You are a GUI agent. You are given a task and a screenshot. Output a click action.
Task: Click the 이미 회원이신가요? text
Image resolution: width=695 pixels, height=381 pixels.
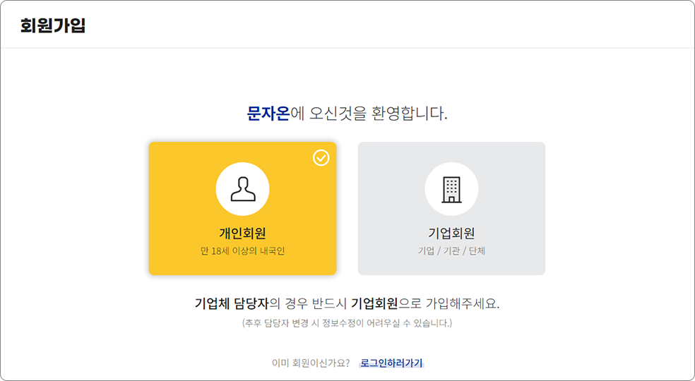coord(311,363)
